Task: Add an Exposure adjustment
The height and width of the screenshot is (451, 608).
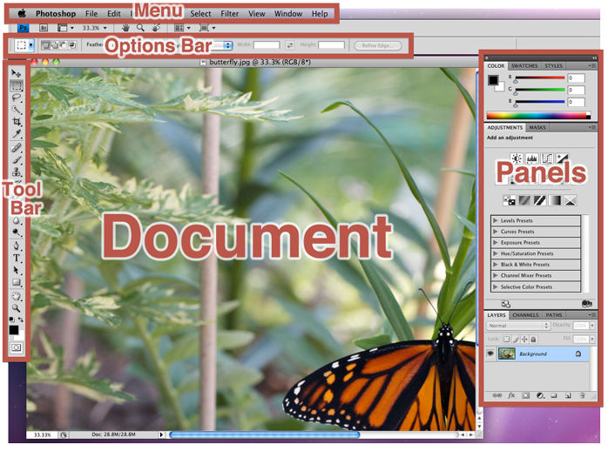Action: [x=562, y=158]
